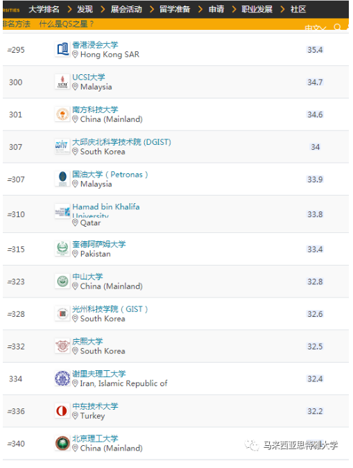Open the 中文 language dropdown

[x=315, y=28]
